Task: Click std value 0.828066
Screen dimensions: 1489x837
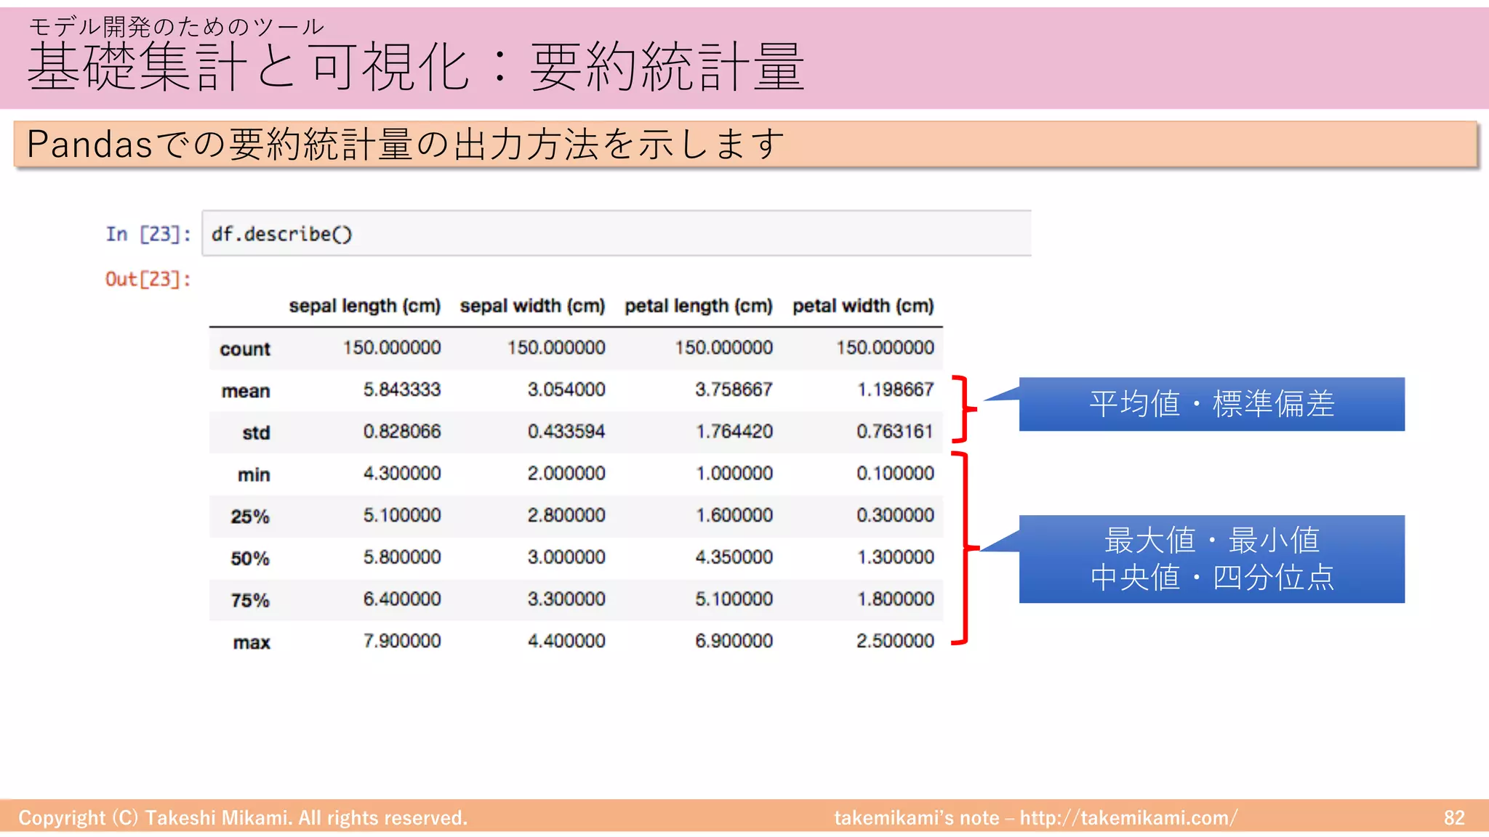Action: [x=402, y=432]
